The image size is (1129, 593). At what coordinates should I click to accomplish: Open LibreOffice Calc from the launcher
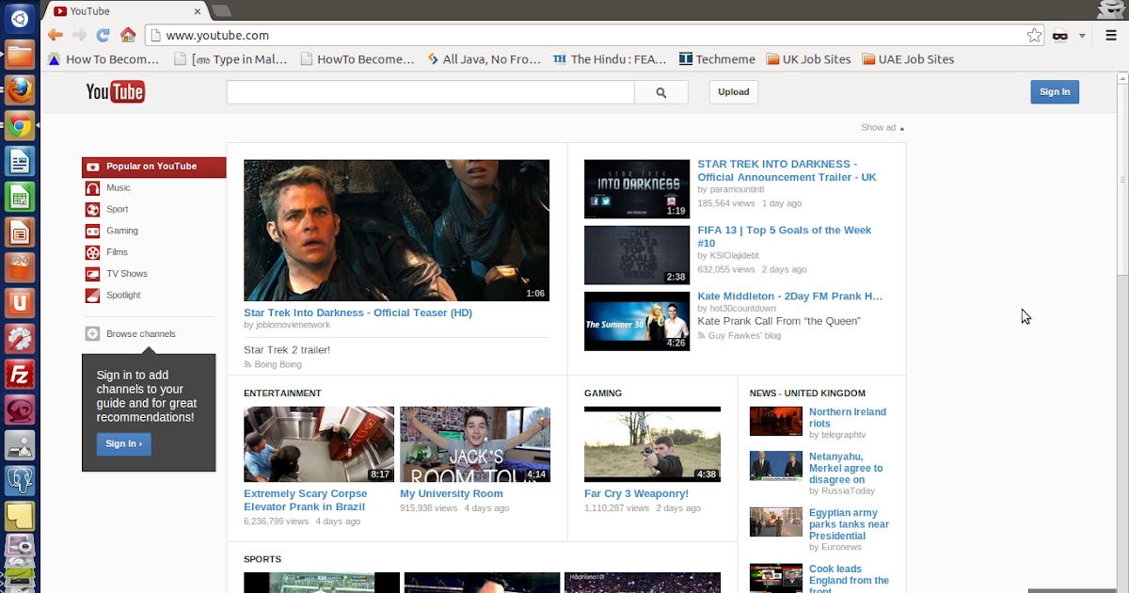pos(20,197)
